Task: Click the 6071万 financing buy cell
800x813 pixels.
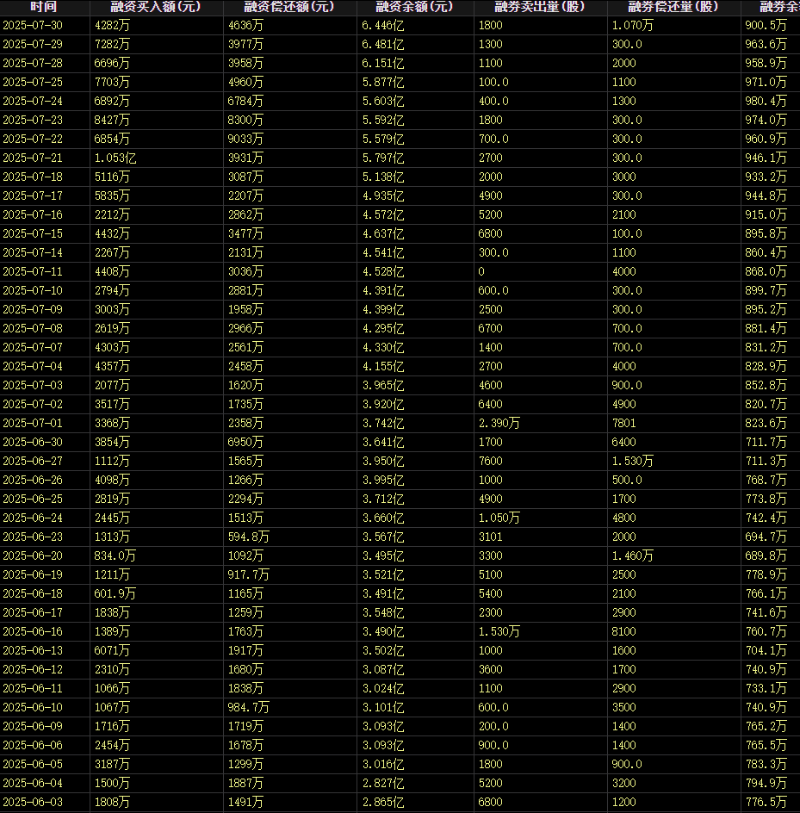Action: point(112,651)
